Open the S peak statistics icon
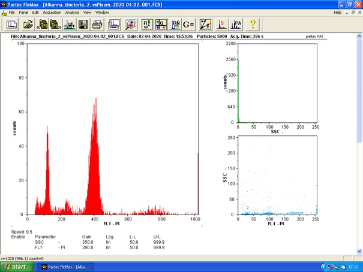The width and height of the screenshot is (363, 272). (222, 25)
